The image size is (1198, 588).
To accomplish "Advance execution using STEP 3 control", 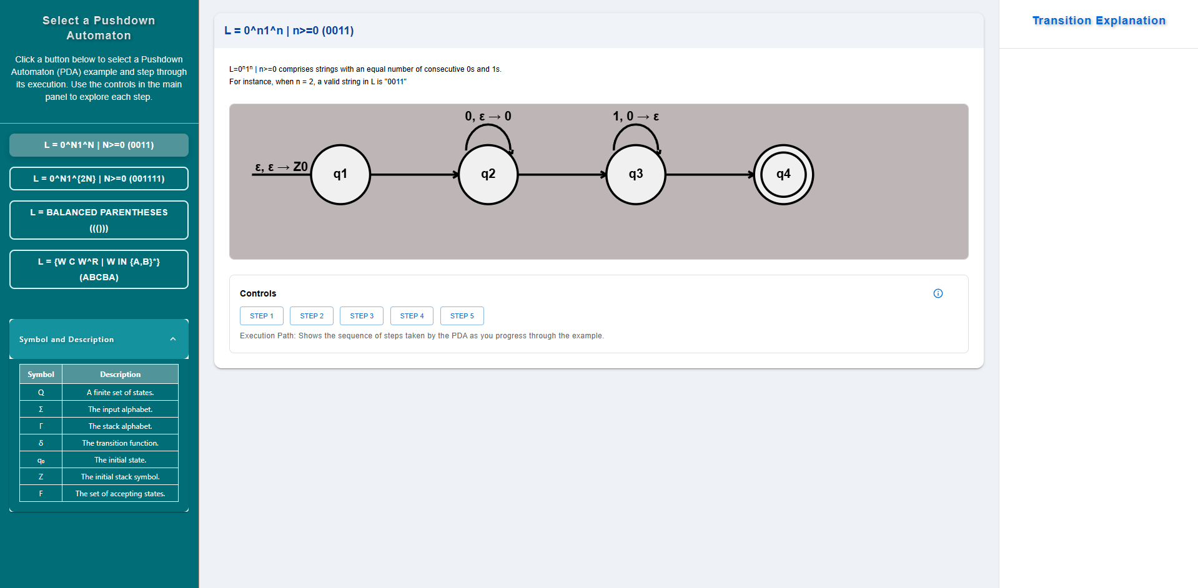I will click(x=361, y=316).
